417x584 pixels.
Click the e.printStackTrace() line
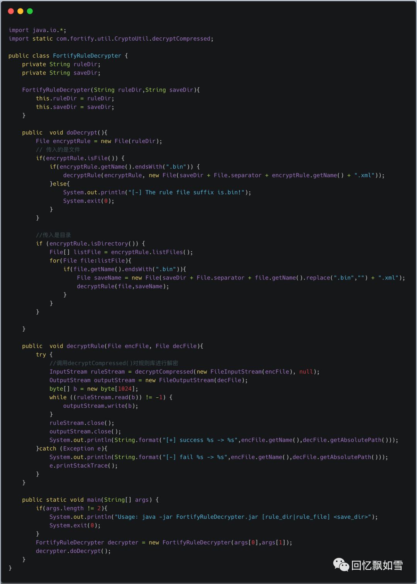coord(83,466)
